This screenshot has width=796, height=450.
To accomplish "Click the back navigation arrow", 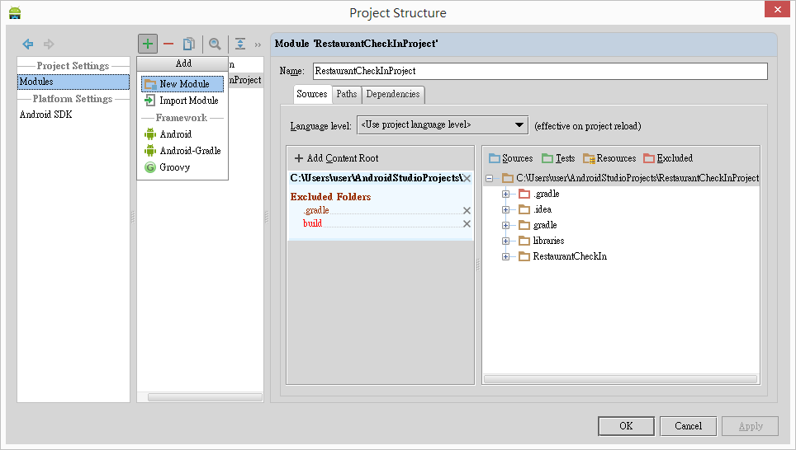I will [x=28, y=44].
